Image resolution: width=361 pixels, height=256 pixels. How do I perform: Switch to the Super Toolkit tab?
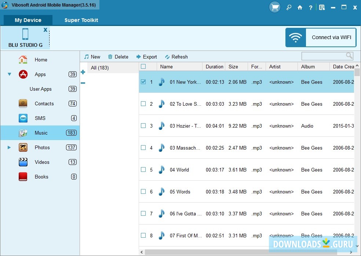pos(81,20)
